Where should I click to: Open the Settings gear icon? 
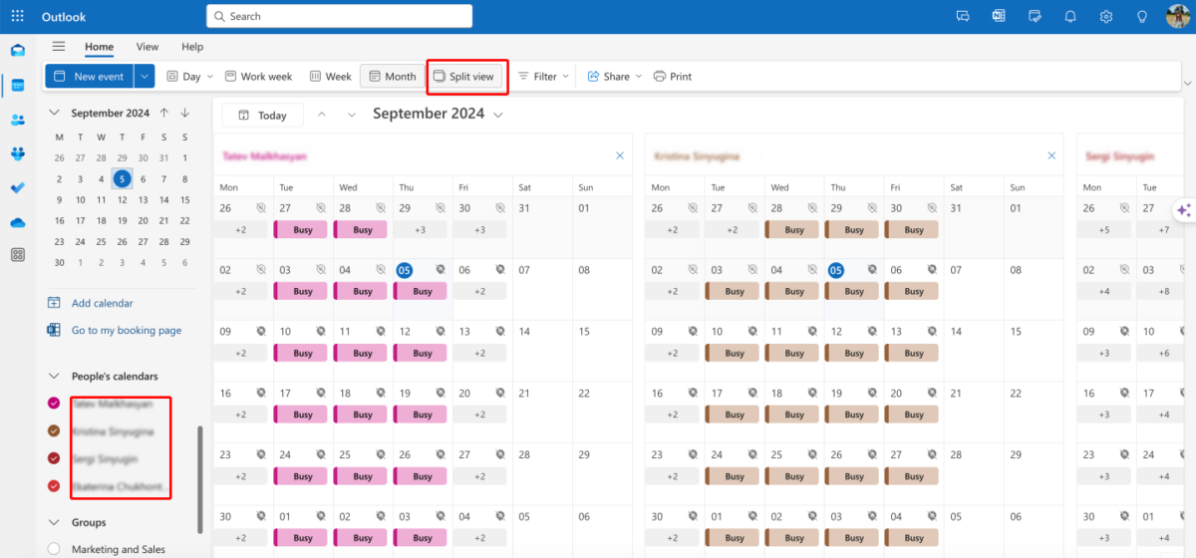click(1106, 17)
